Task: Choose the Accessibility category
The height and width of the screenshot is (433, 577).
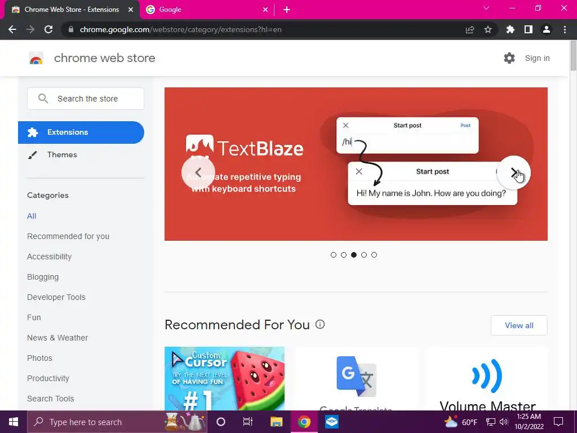Action: (50, 257)
